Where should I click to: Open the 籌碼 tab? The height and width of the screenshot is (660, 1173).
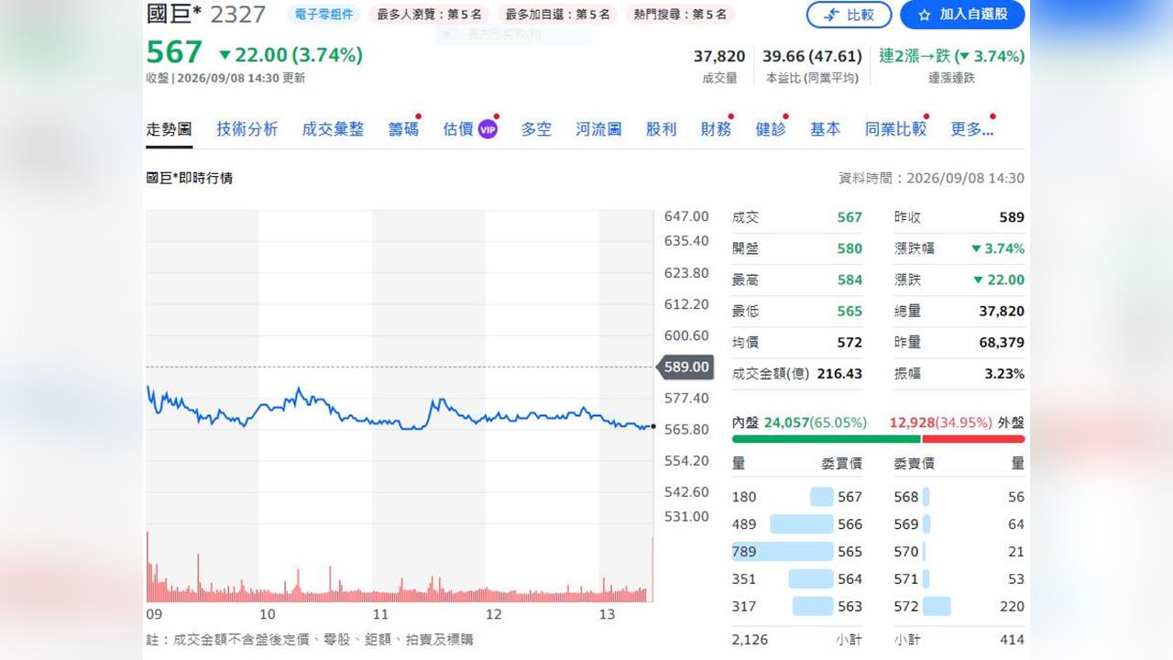pos(403,129)
